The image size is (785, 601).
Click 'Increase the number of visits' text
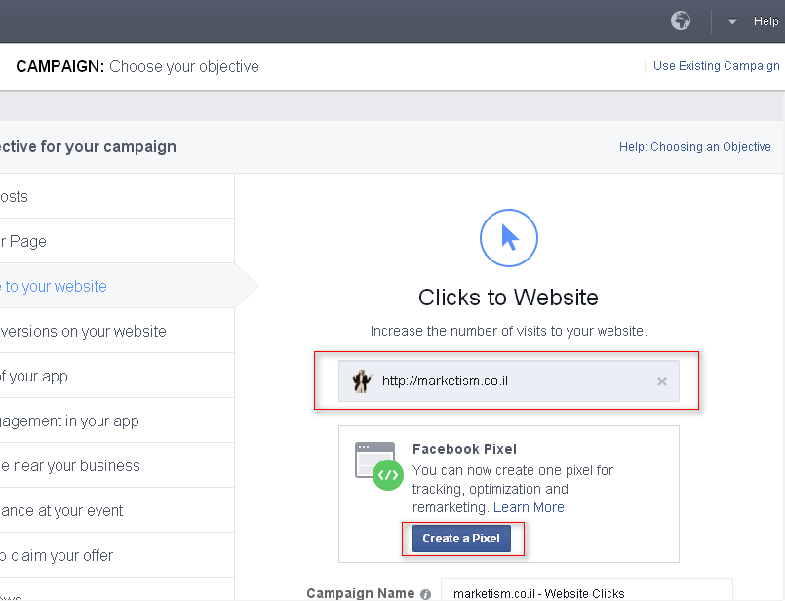(x=509, y=331)
